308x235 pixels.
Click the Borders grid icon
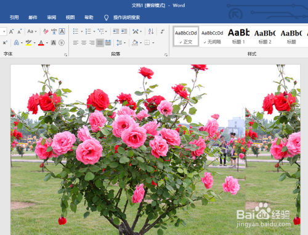point(147,42)
